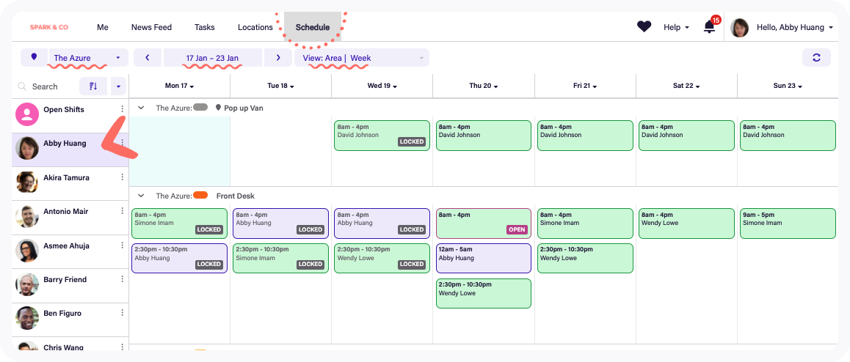Screen dimensions: 850x362
Task: Open Asmee Ahuja three-dot menu
Action: pos(123,245)
